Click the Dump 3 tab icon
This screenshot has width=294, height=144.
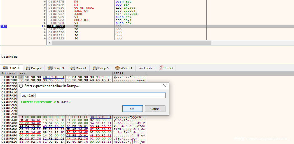point(50,68)
